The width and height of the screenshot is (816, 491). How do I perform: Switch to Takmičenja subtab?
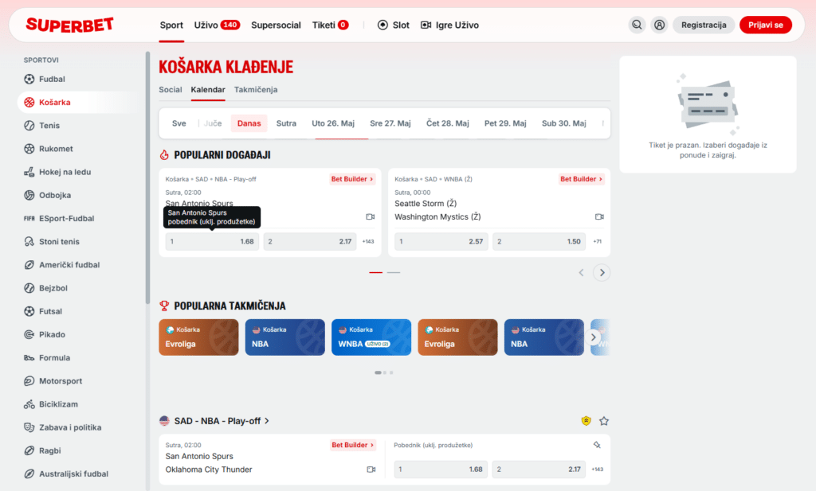coord(256,89)
